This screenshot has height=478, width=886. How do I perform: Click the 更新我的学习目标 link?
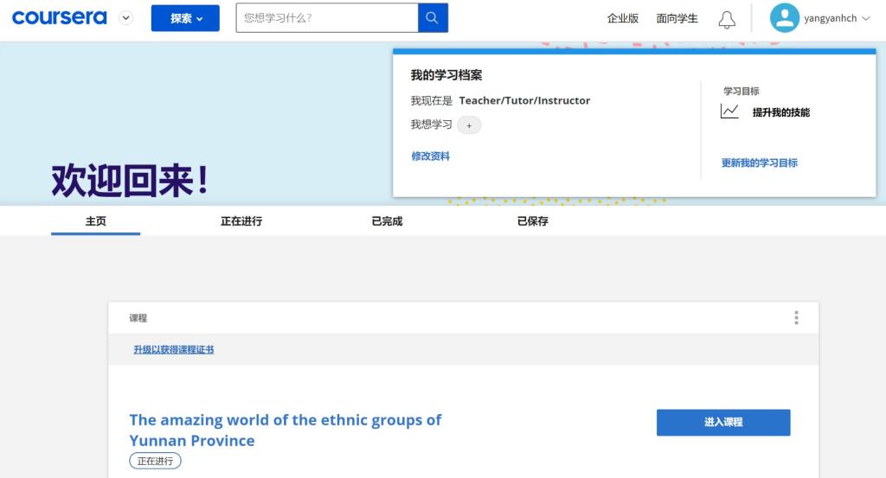pos(759,163)
